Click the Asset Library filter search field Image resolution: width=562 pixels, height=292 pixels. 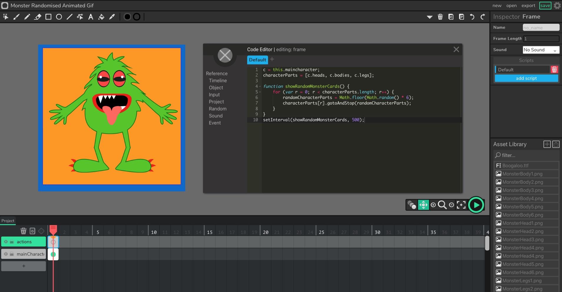point(526,155)
